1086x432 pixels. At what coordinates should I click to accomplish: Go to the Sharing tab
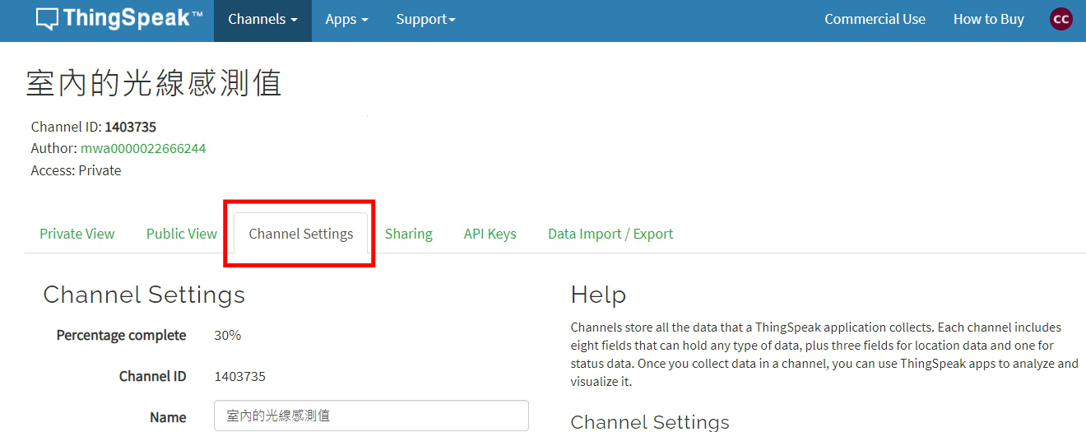[408, 234]
